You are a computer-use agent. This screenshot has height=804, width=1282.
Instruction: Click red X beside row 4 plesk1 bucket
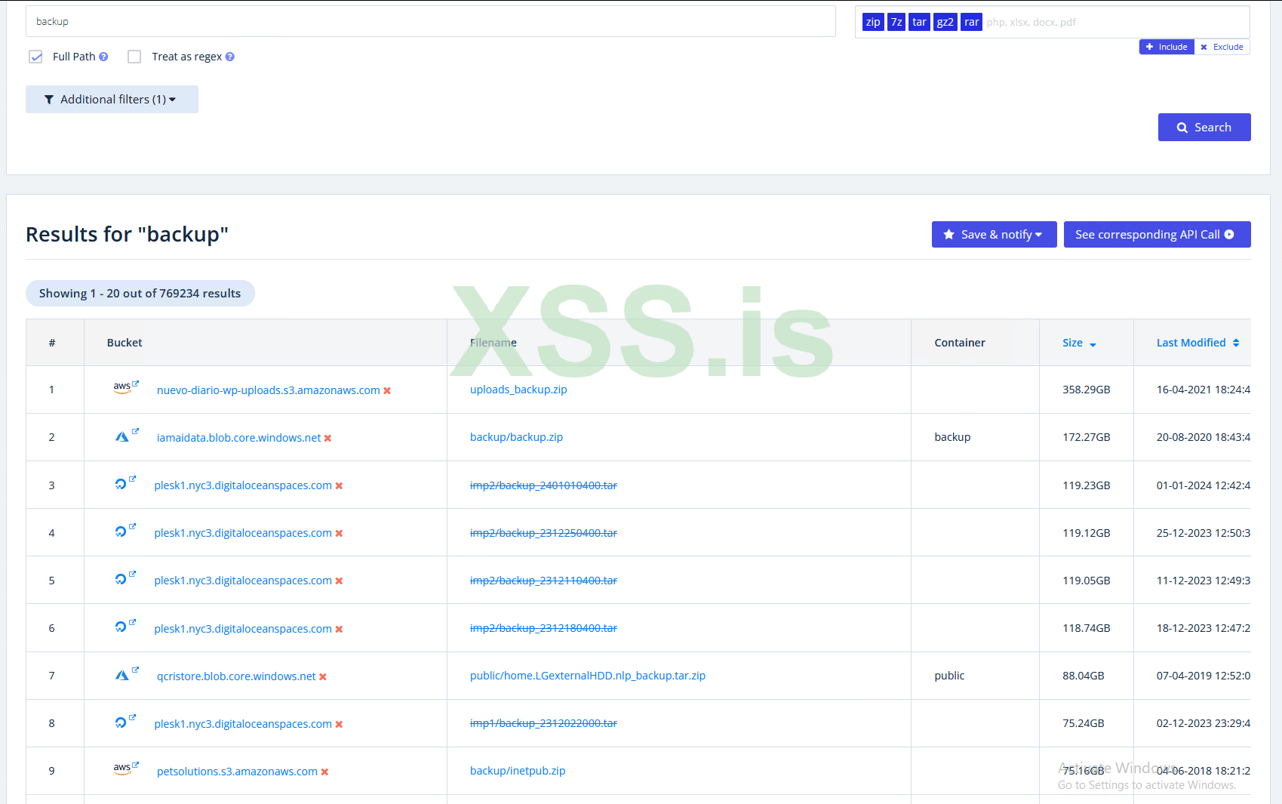pyautogui.click(x=339, y=533)
